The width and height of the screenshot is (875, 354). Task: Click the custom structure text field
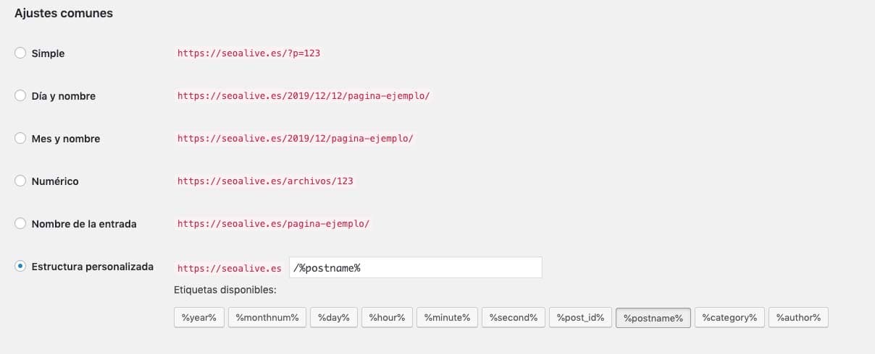click(x=416, y=267)
